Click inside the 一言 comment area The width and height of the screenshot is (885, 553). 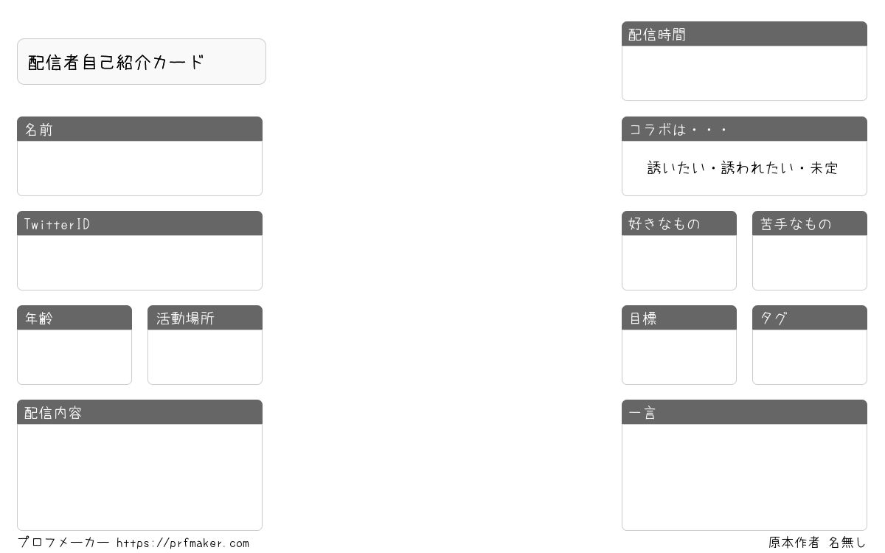(744, 477)
